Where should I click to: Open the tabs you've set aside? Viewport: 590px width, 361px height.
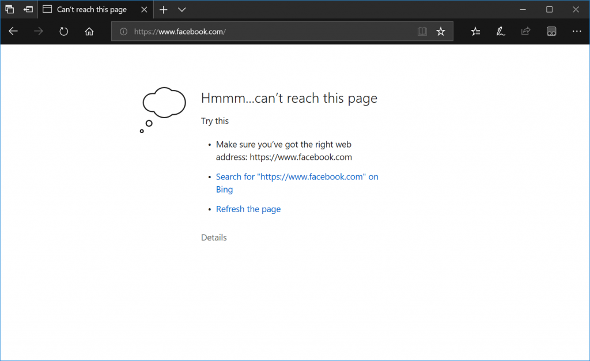pos(9,9)
